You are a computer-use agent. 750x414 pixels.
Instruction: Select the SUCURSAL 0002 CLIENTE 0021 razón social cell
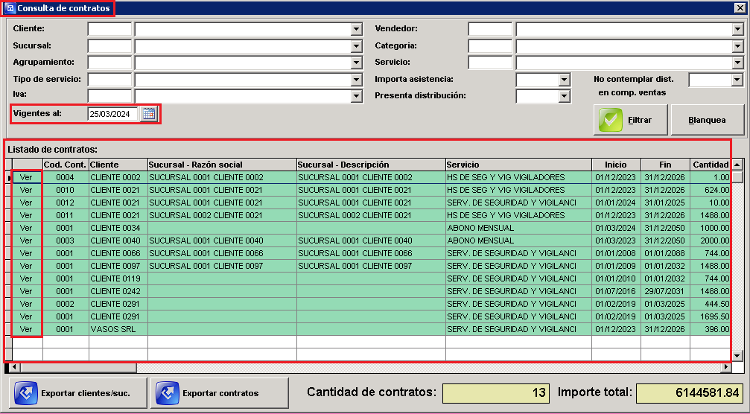tap(222, 215)
